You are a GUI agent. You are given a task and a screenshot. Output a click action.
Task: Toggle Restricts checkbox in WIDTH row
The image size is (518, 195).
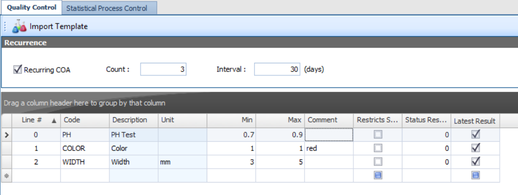[x=378, y=162]
